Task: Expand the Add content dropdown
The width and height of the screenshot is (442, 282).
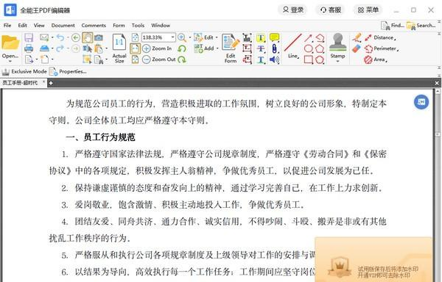Action: click(217, 48)
